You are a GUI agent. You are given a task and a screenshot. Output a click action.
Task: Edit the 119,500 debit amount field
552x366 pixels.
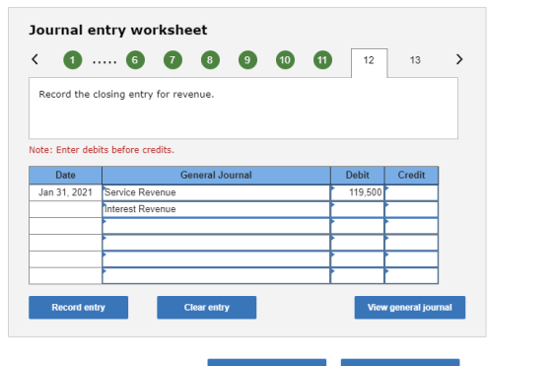pyautogui.click(x=357, y=192)
